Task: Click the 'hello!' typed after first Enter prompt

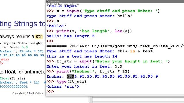Action: [124, 16]
